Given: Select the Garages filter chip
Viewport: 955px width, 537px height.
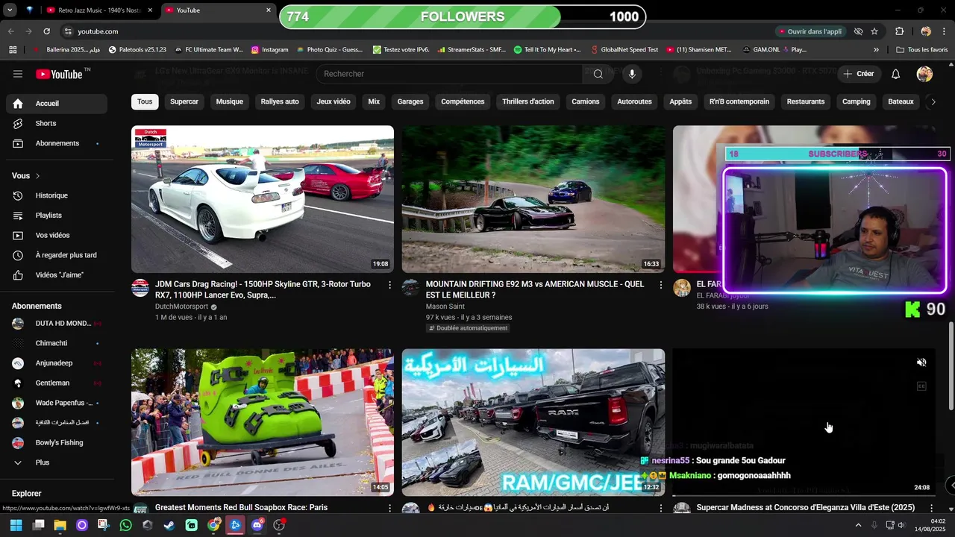Looking at the screenshot, I should tap(410, 101).
